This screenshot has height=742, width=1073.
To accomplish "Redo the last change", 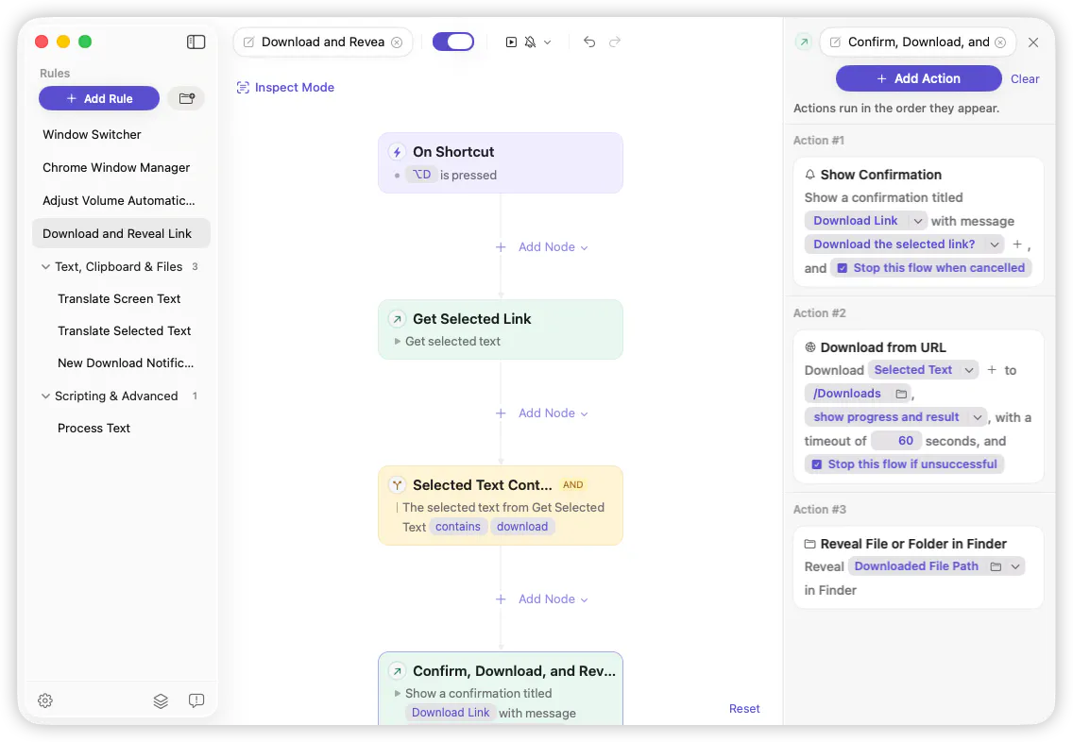I will point(615,42).
